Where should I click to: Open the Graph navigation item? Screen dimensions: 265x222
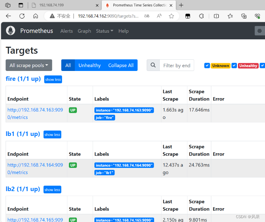[x=84, y=31]
